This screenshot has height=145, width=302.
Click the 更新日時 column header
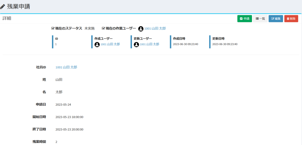pyautogui.click(x=219, y=39)
